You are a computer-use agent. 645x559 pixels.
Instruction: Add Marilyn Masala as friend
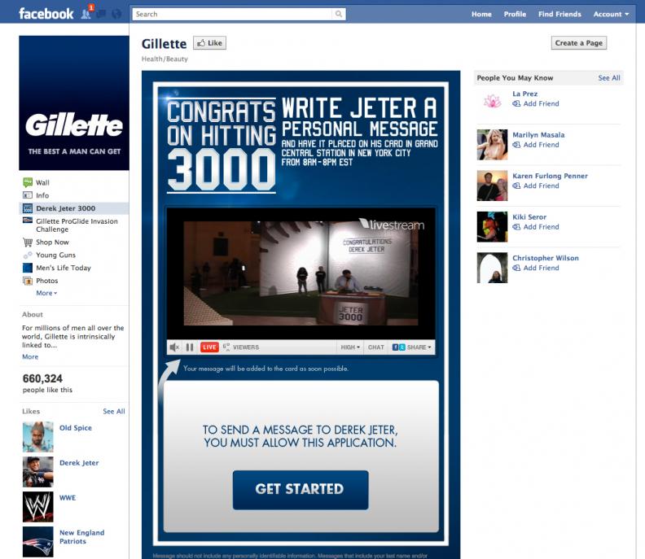point(536,145)
